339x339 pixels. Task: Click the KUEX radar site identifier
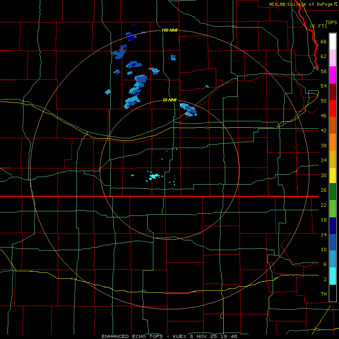click(179, 336)
